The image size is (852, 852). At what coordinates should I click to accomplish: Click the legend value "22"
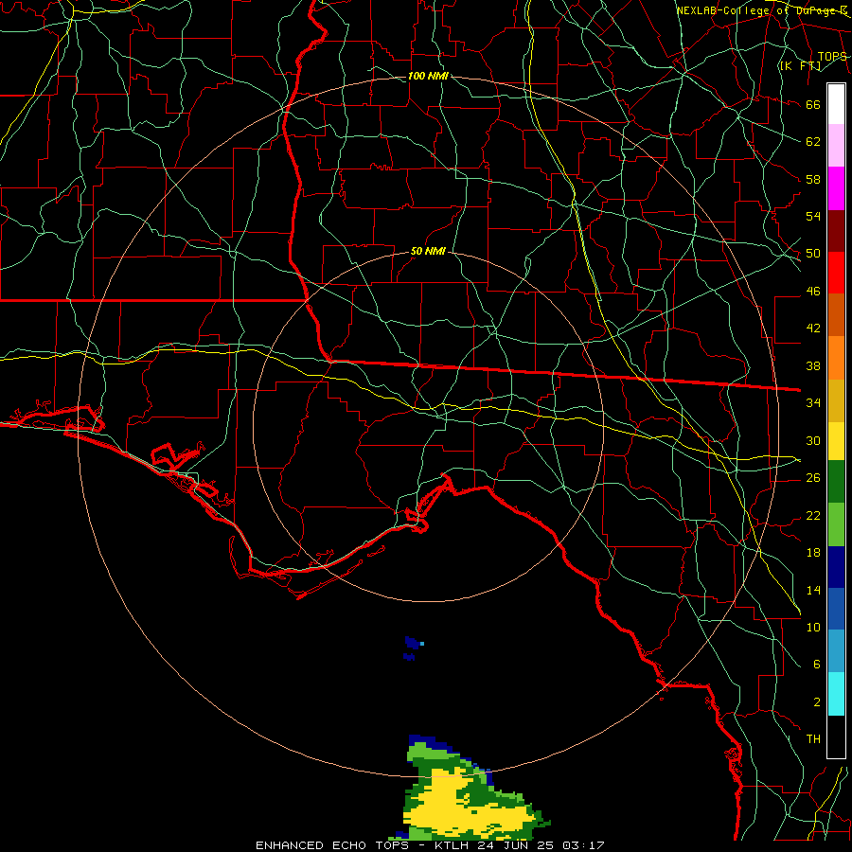[x=813, y=515]
